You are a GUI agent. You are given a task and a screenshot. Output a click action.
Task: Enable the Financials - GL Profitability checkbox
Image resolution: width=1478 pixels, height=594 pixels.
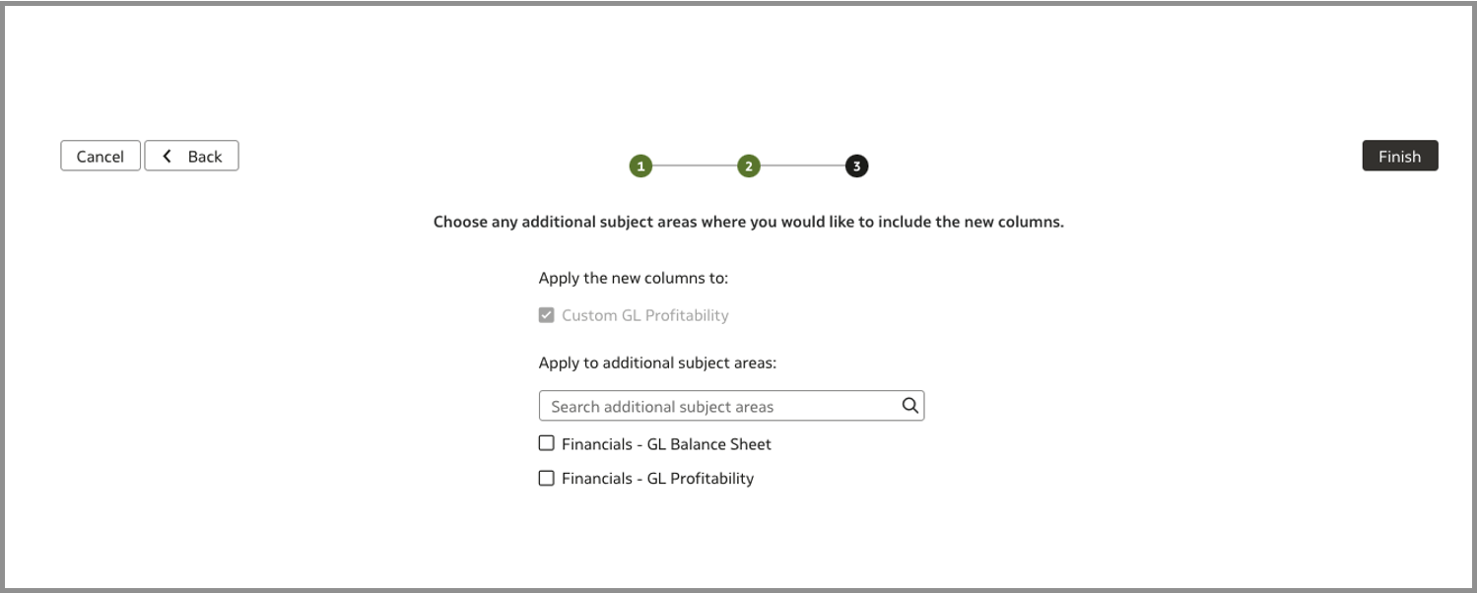pos(547,478)
